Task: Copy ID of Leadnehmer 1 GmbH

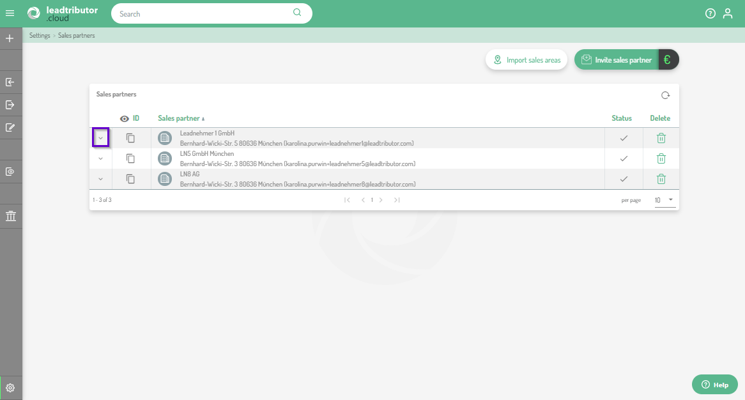Action: [x=130, y=138]
